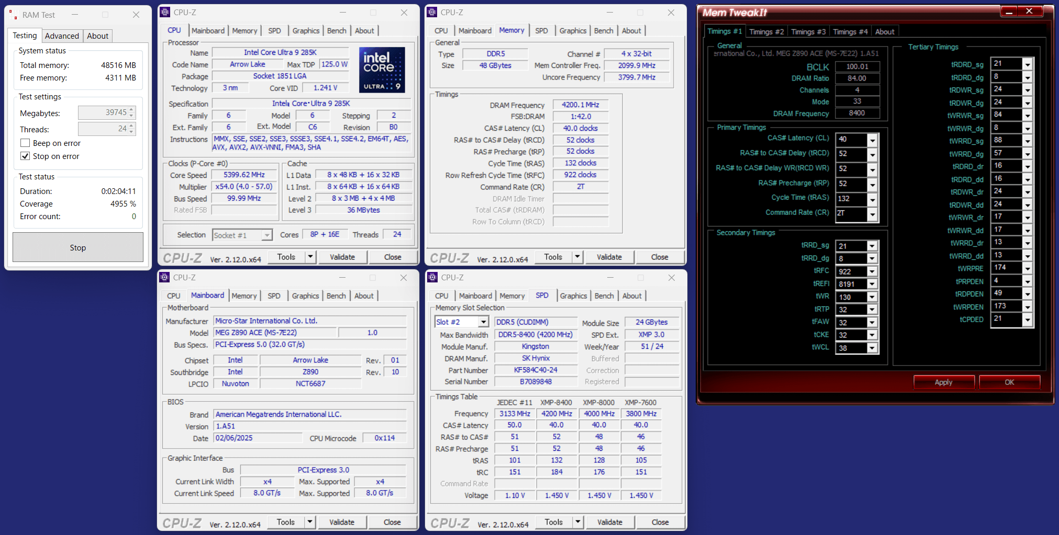
Task: Click the Intel Core Ultra 9 logo
Action: 382,70
